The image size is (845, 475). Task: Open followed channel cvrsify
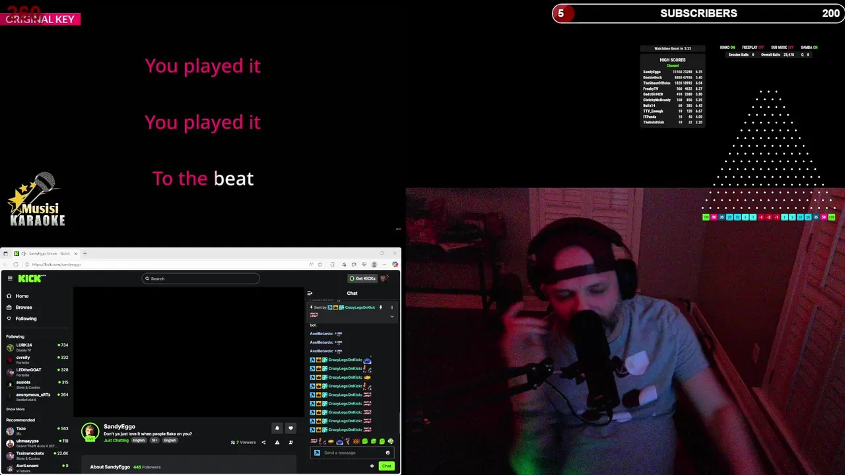click(37, 359)
